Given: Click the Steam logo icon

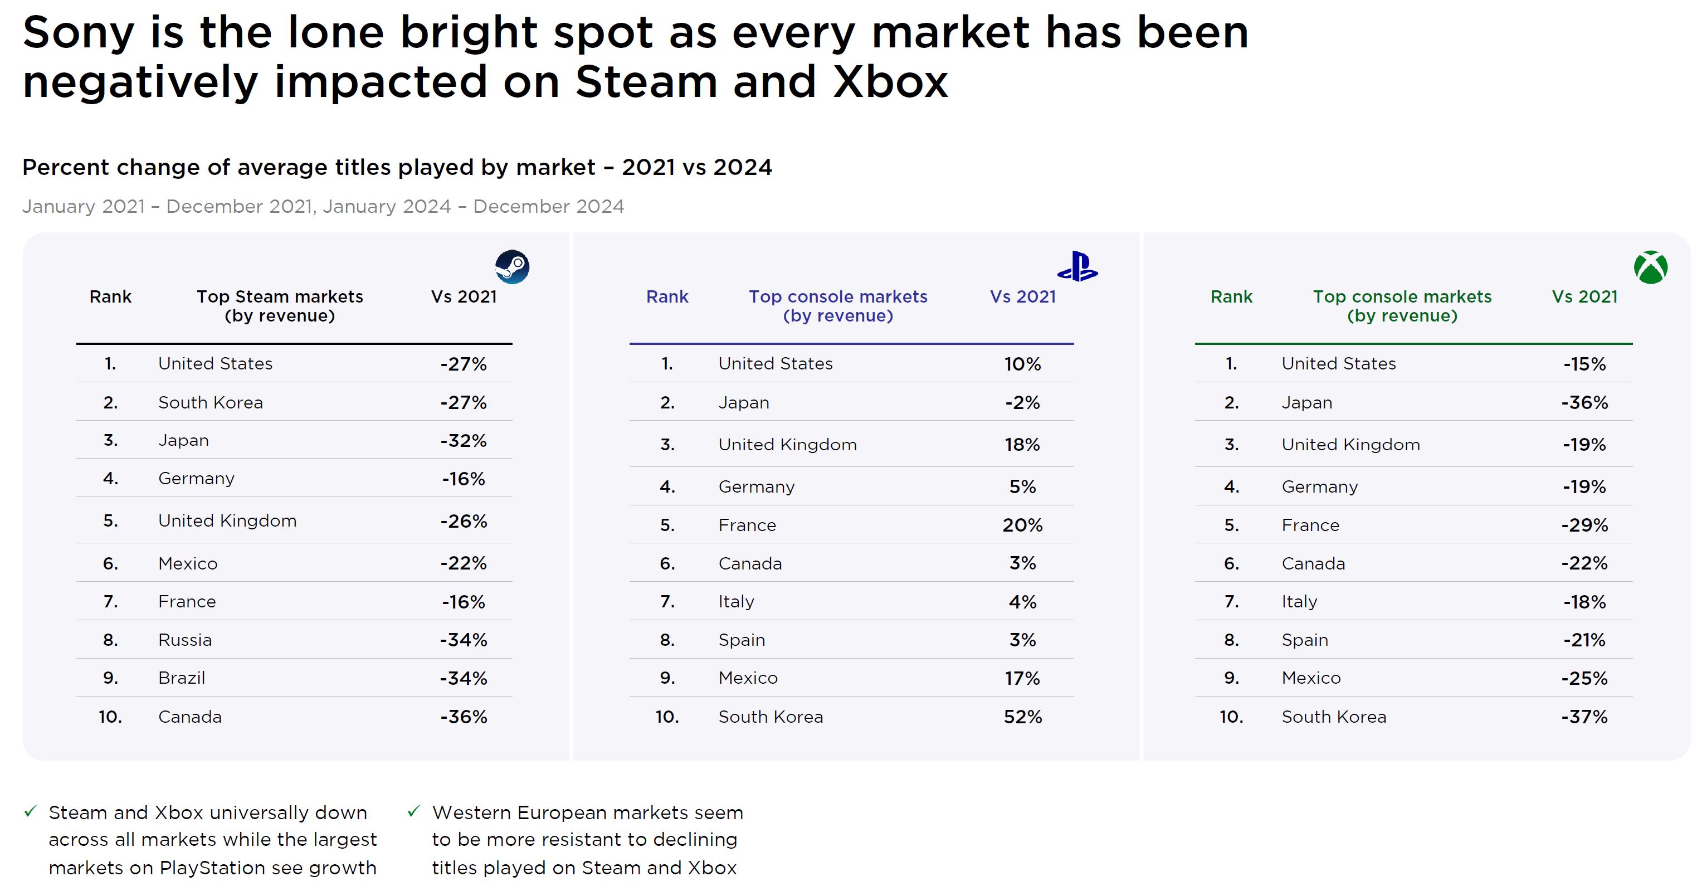Looking at the screenshot, I should [511, 267].
